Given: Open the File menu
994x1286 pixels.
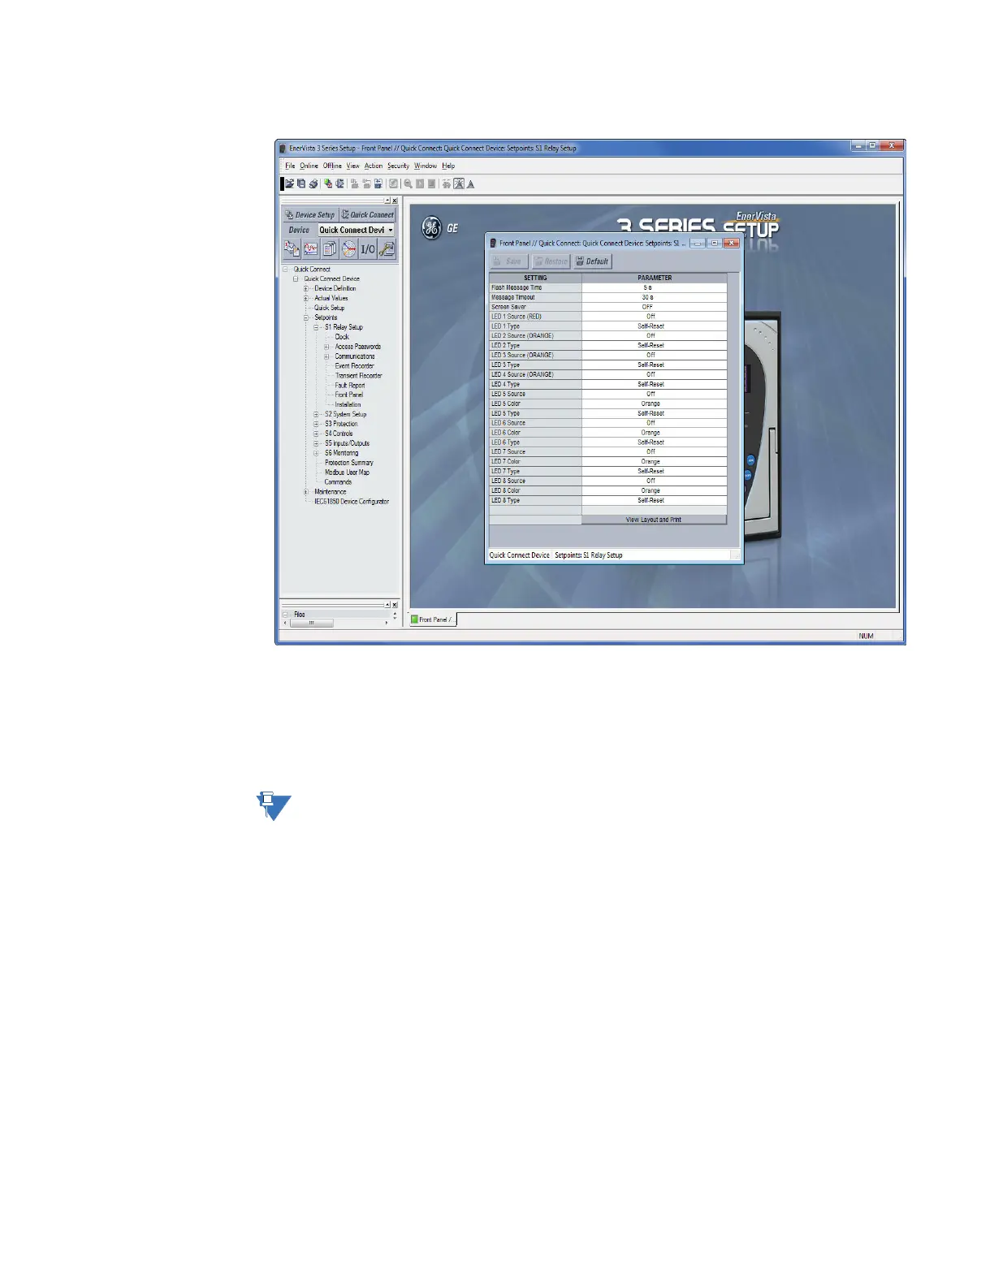Looking at the screenshot, I should pyautogui.click(x=290, y=166).
